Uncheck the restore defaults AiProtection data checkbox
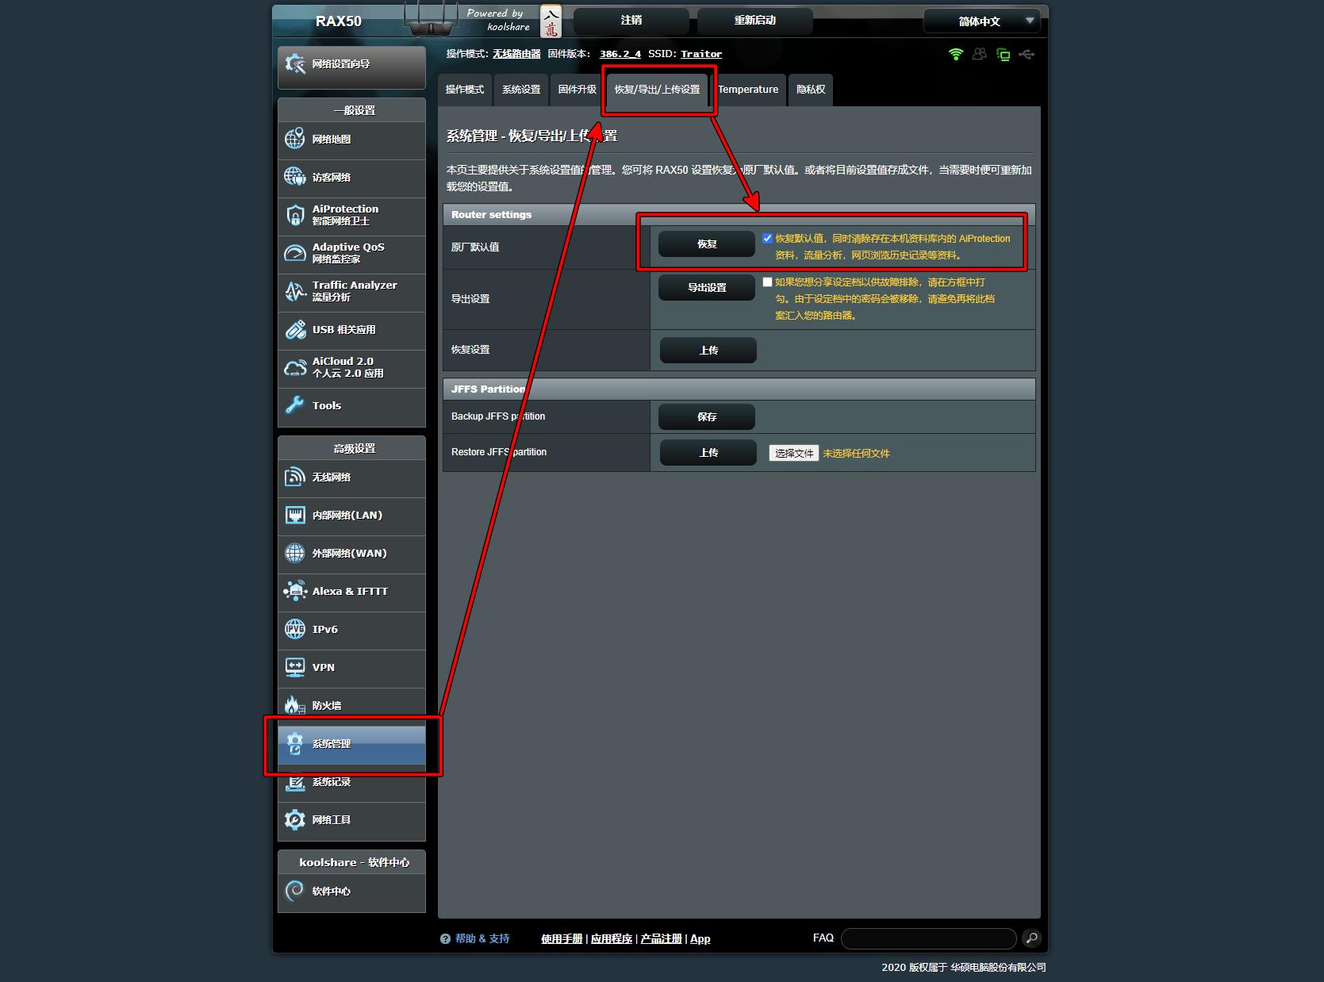 pyautogui.click(x=767, y=238)
